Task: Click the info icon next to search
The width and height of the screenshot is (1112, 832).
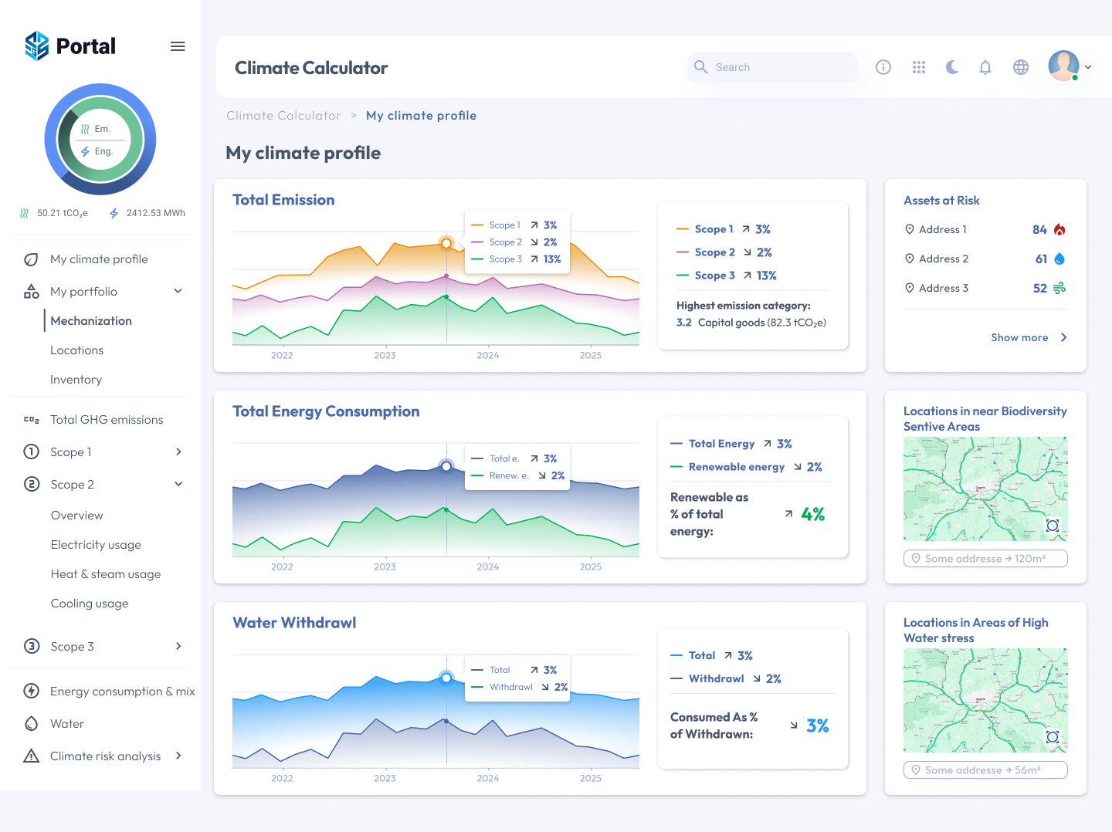Action: click(x=883, y=67)
